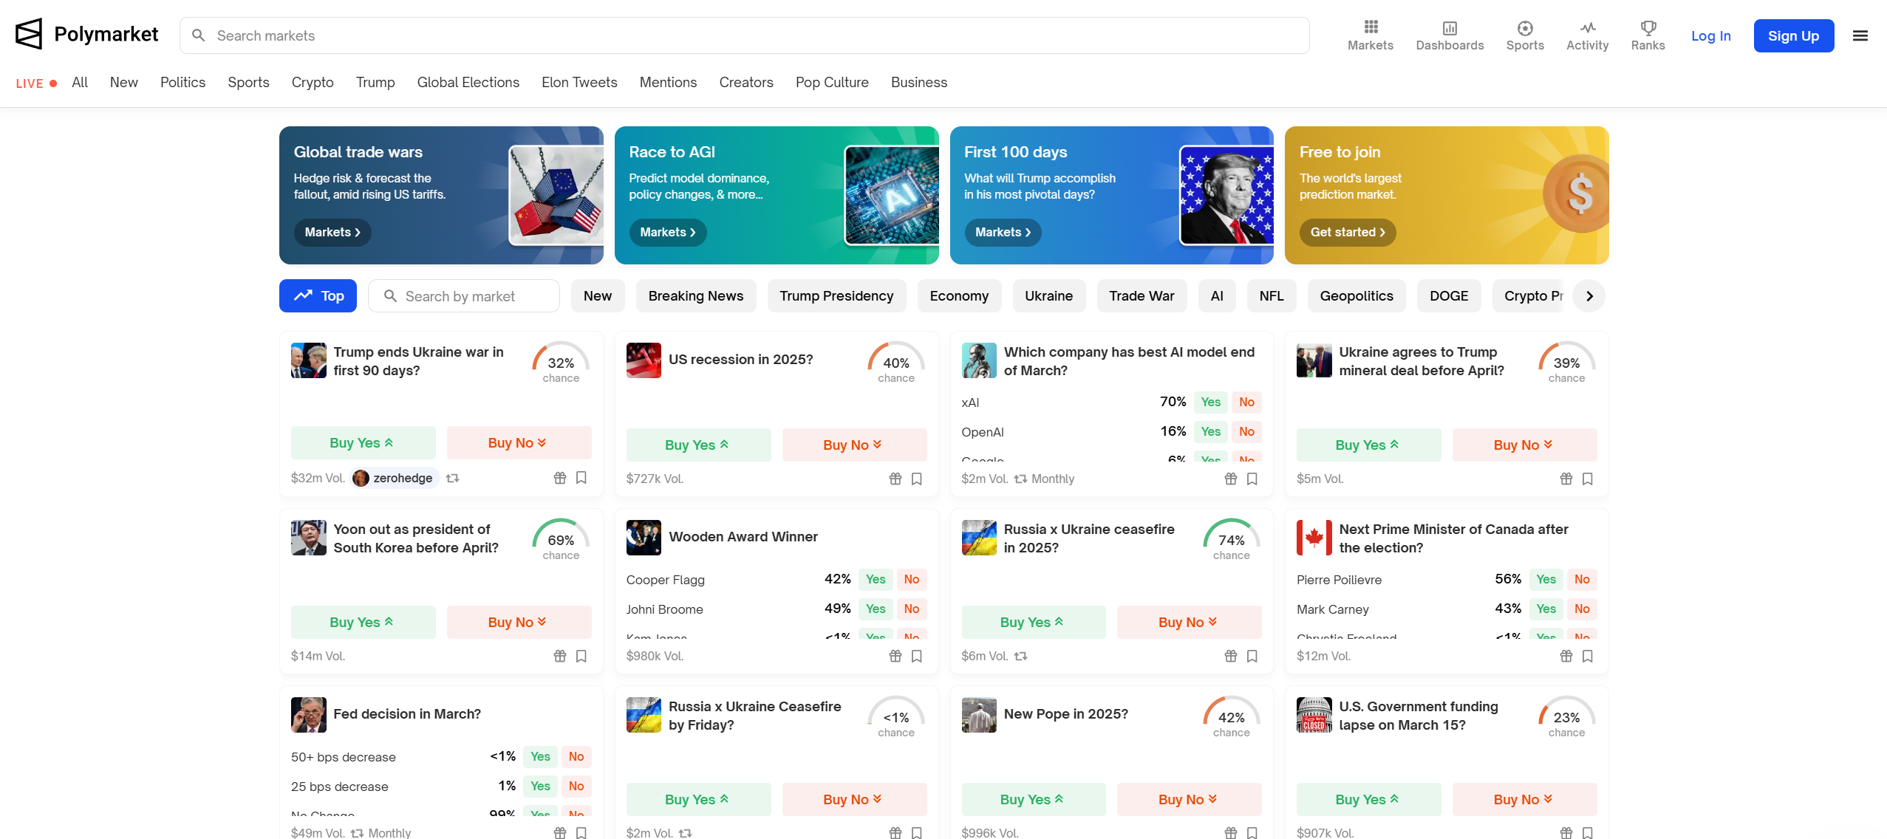
Task: Click No for Mark Carney outcome
Action: click(1581, 609)
